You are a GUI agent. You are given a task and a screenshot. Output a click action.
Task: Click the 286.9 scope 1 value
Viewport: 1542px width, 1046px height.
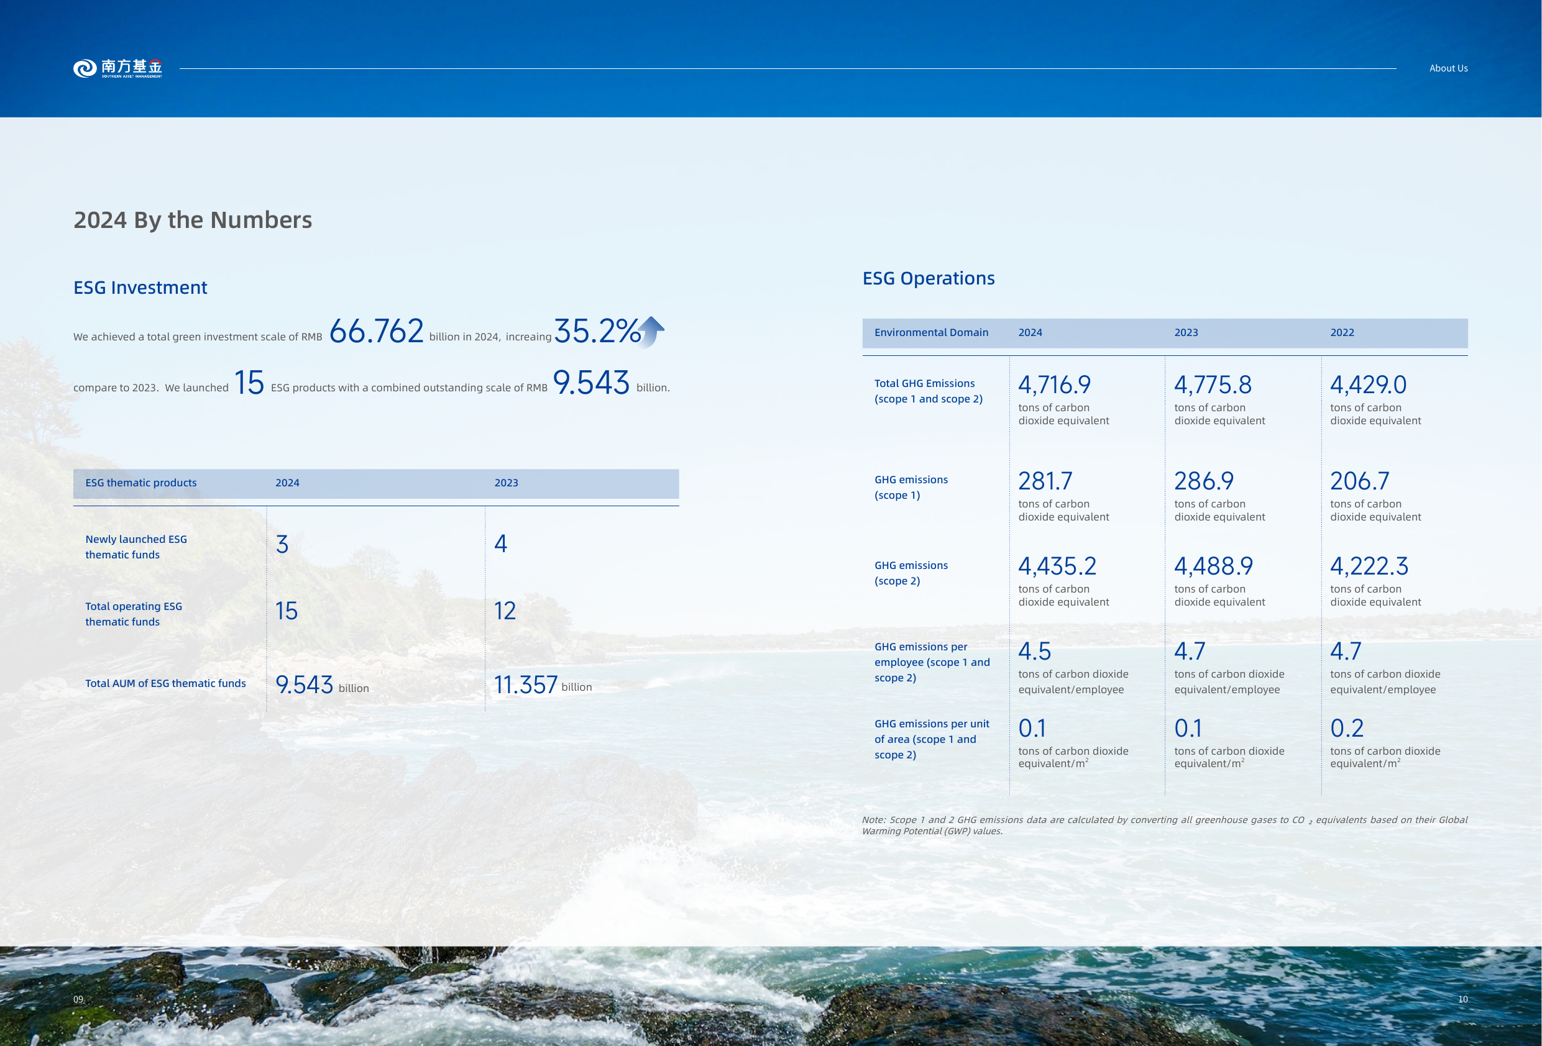pyautogui.click(x=1204, y=481)
